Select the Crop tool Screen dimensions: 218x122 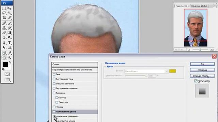click(4, 18)
